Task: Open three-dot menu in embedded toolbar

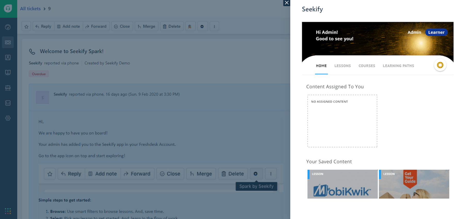Action: (x=271, y=174)
